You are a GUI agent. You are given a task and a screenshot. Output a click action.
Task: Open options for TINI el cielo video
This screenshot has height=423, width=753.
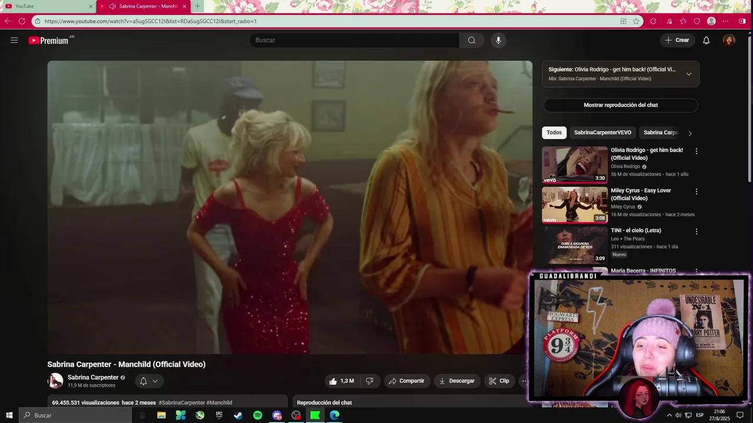tap(696, 231)
